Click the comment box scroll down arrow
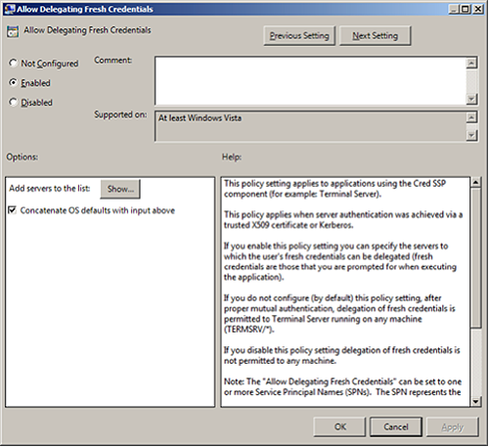 tap(471, 99)
